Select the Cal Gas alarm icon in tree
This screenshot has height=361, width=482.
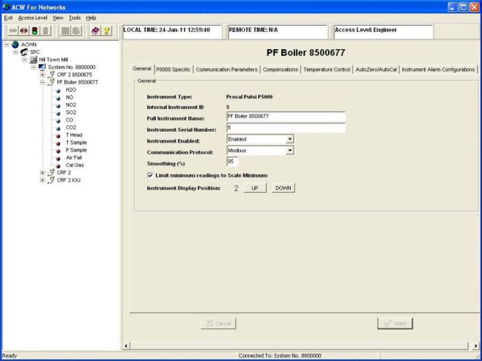[x=58, y=166]
